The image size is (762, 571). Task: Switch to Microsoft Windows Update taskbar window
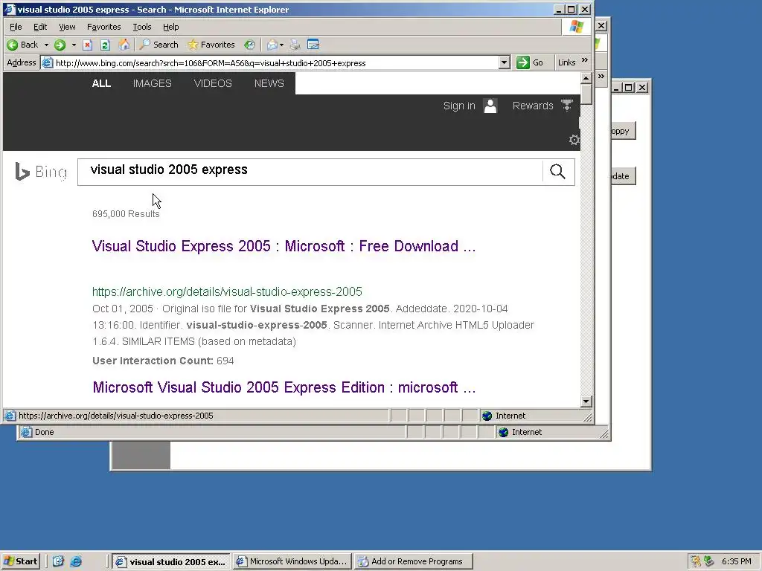pos(292,561)
